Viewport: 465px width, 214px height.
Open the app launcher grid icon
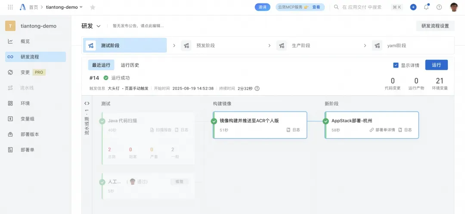coord(10,7)
